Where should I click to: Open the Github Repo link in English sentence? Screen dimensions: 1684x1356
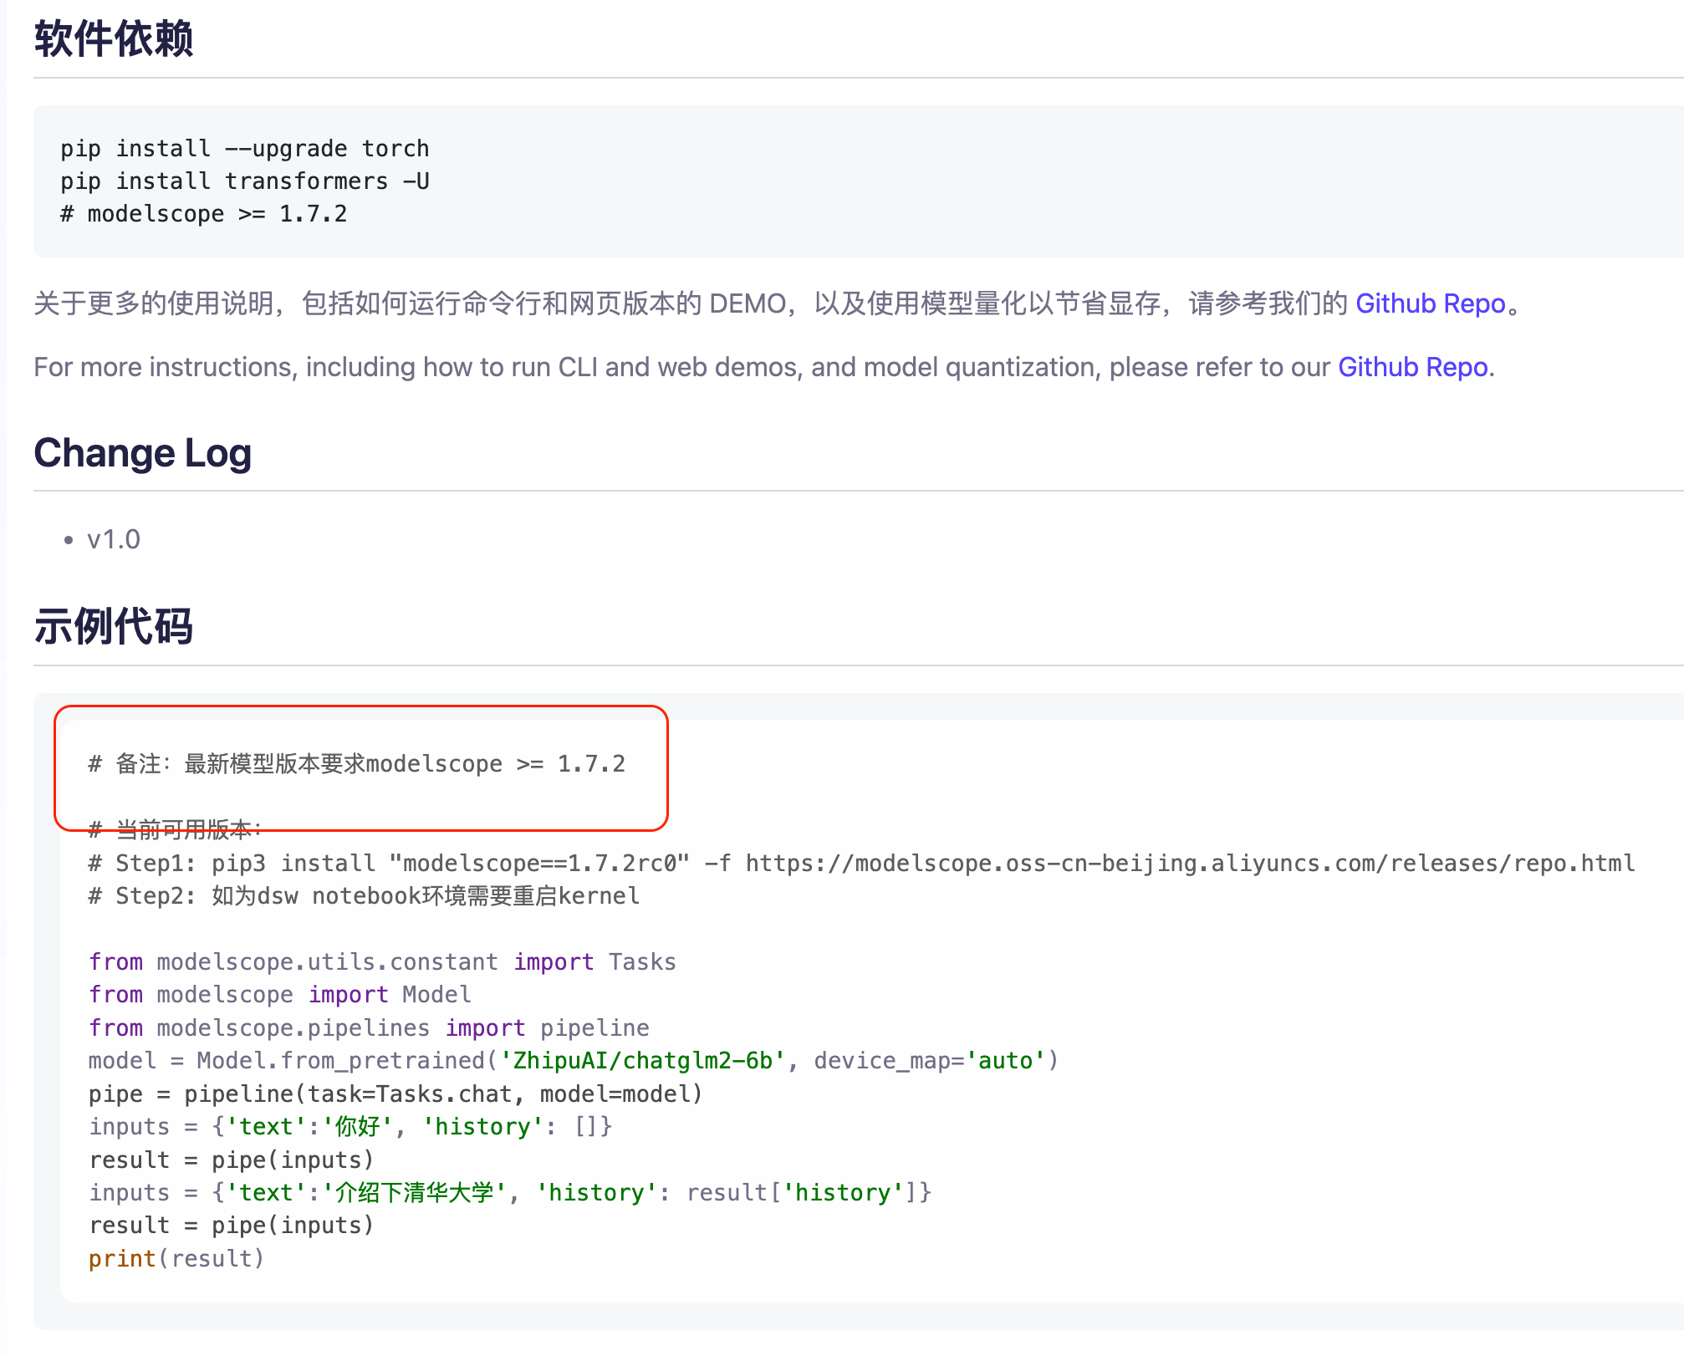[1413, 367]
